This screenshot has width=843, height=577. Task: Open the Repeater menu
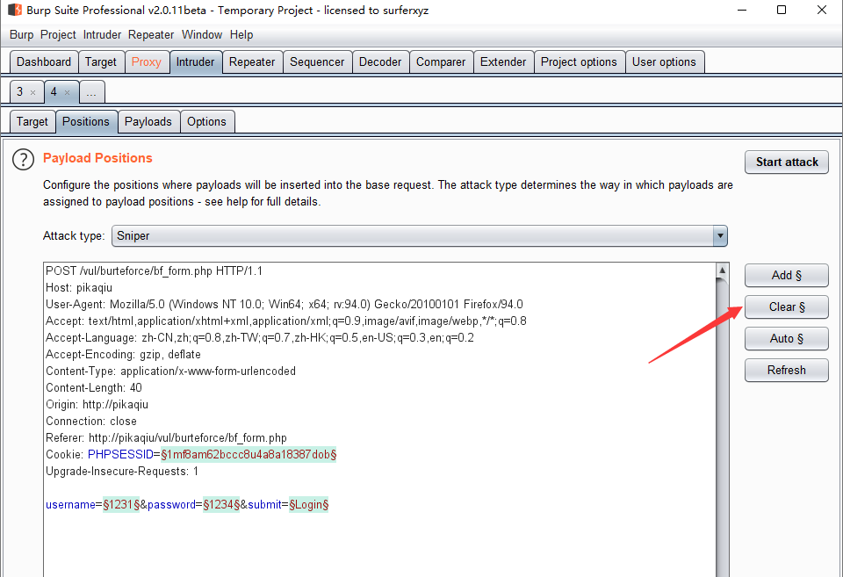click(151, 35)
